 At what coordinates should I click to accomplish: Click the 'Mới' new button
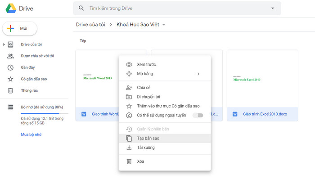(20, 28)
